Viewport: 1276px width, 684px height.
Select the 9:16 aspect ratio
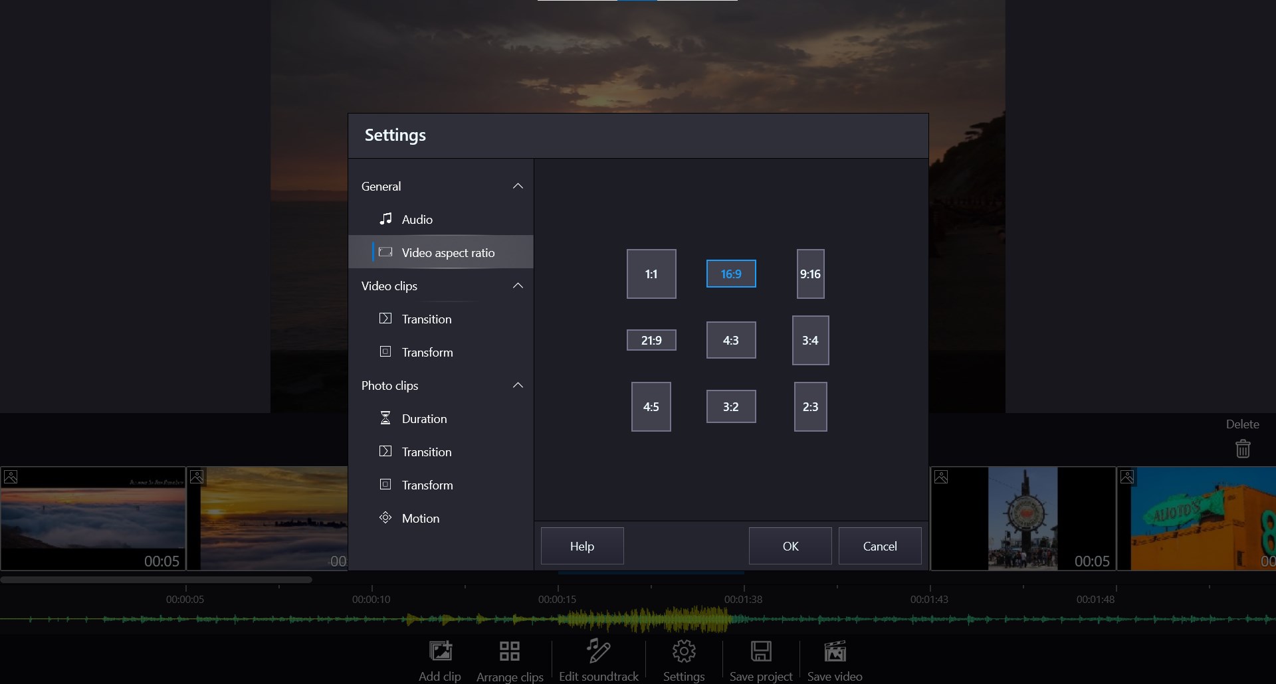(810, 274)
